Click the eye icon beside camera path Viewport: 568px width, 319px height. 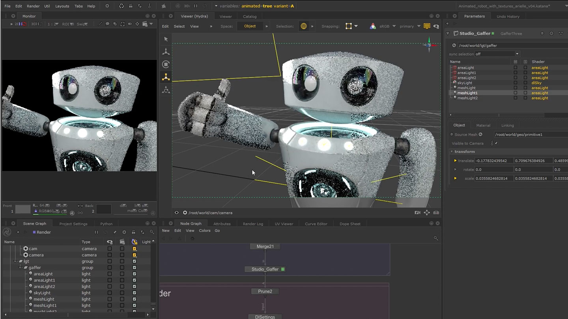tap(176, 213)
